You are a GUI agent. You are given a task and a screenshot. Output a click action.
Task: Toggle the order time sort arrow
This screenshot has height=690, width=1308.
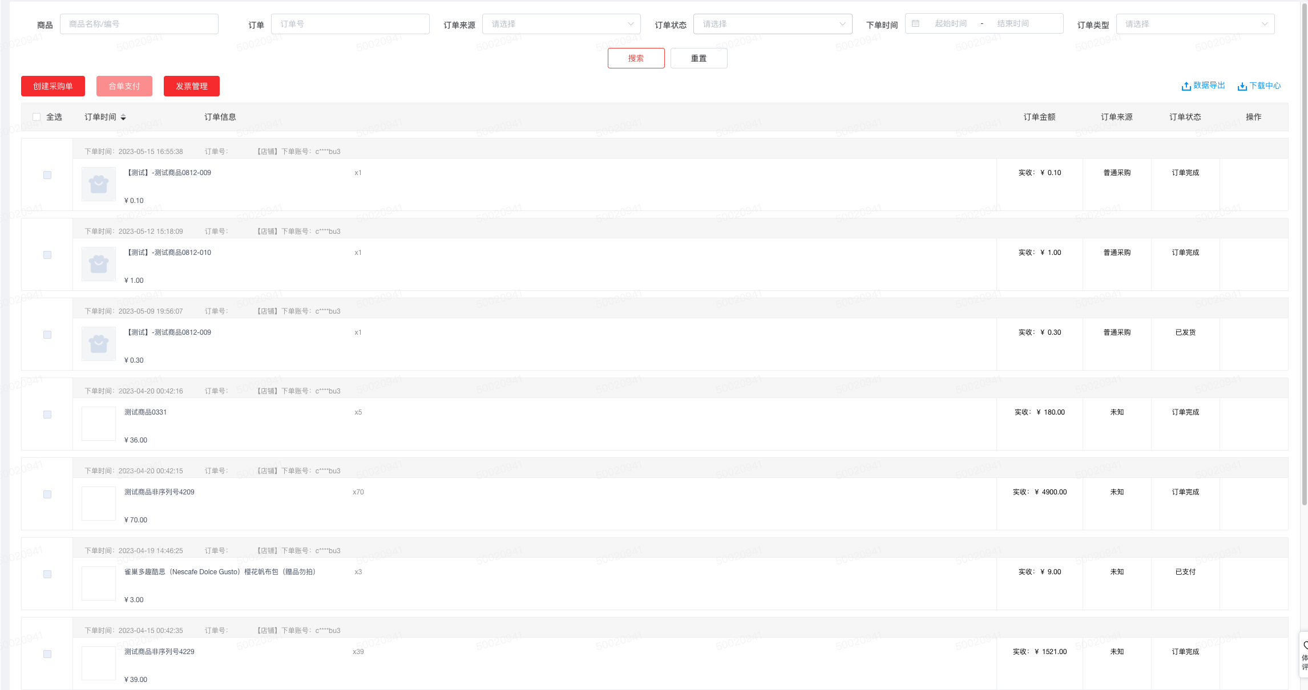click(x=123, y=117)
